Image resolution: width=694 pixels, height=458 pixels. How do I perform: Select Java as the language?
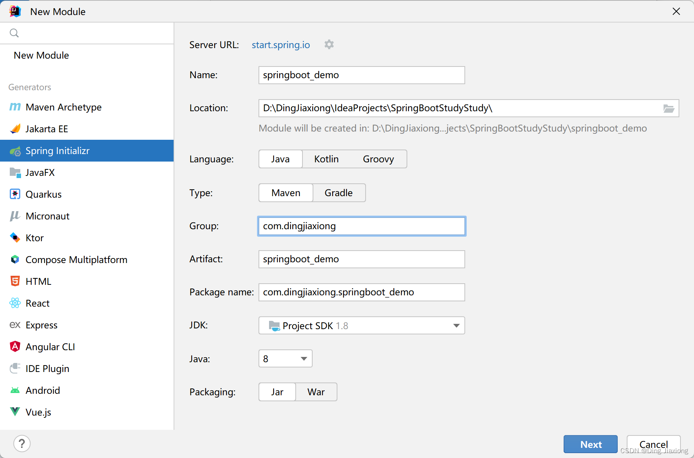pos(280,159)
